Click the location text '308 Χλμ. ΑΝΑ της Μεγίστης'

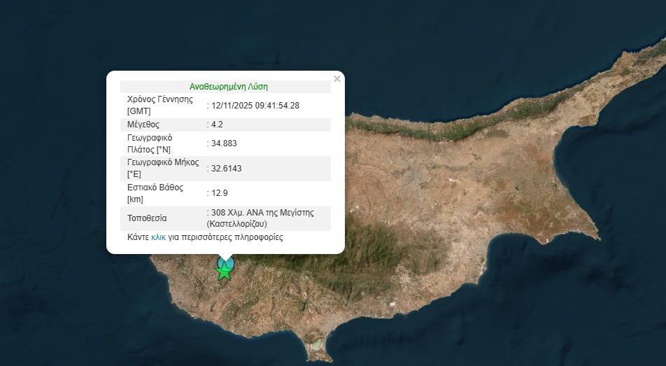tap(262, 212)
